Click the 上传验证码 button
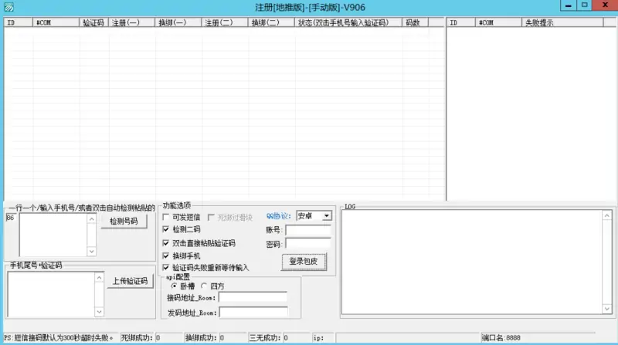 126,281
